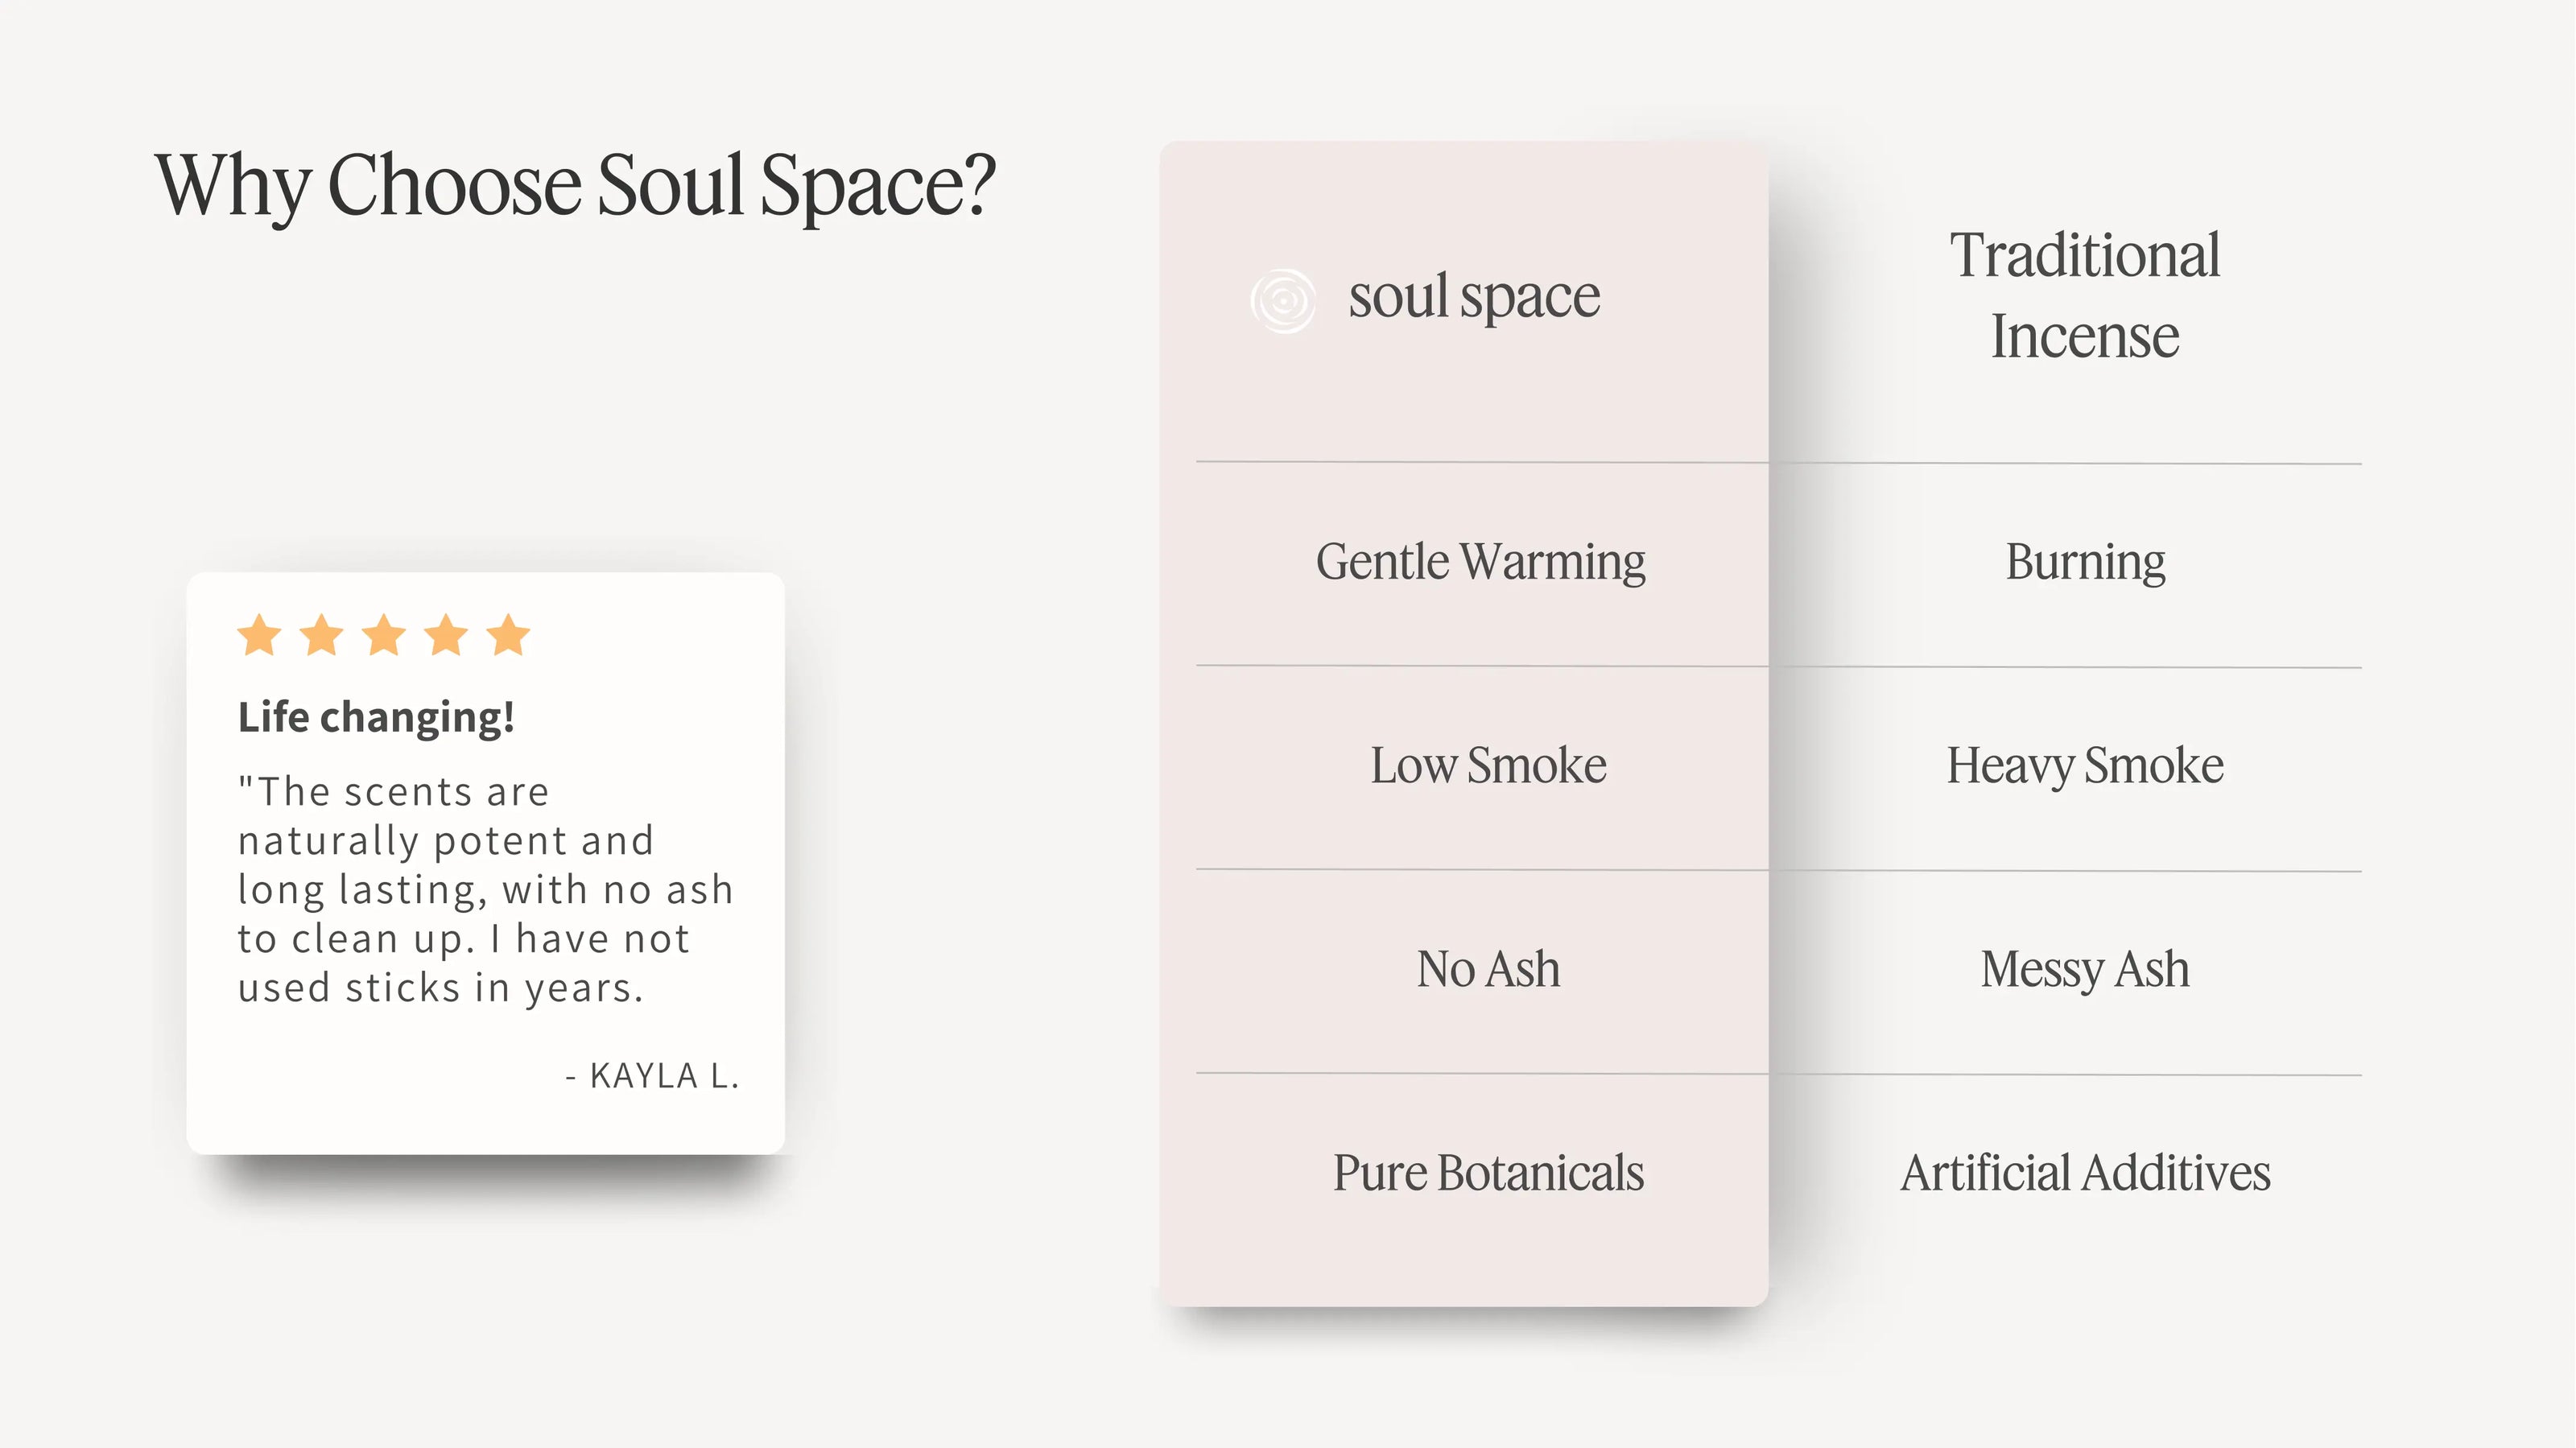Click the "Messy Ash" comparison cell
This screenshot has height=1448, width=2576.
2085,969
